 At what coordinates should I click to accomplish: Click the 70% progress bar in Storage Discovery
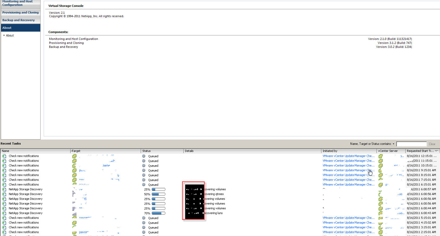[158, 213]
